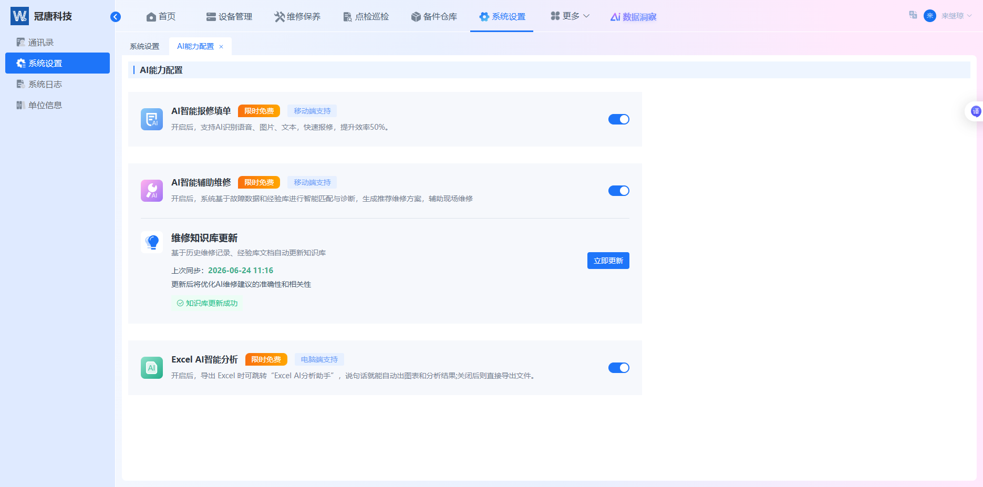
Task: Click the AI智能报修填单 title
Action: point(201,111)
